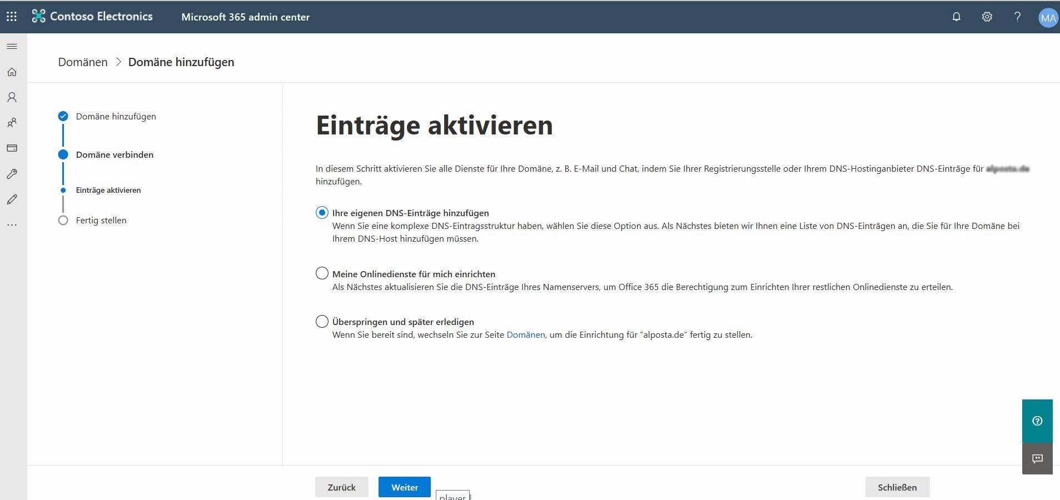Screen dimensions: 1060x500
Task: Click the help question mark icon
Action: click(x=1017, y=17)
